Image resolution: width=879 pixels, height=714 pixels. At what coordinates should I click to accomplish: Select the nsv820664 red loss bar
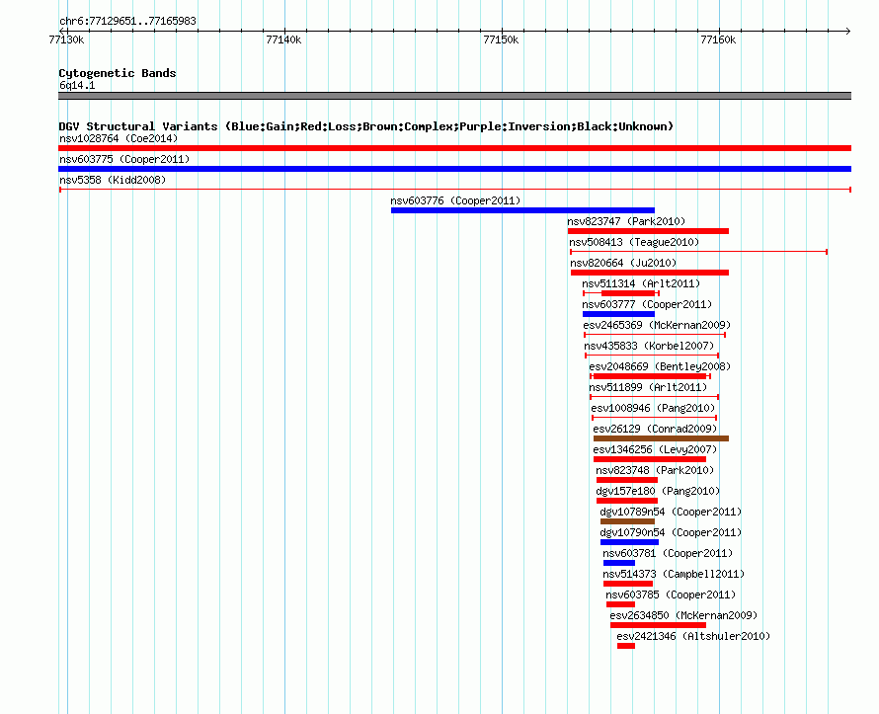pos(650,273)
